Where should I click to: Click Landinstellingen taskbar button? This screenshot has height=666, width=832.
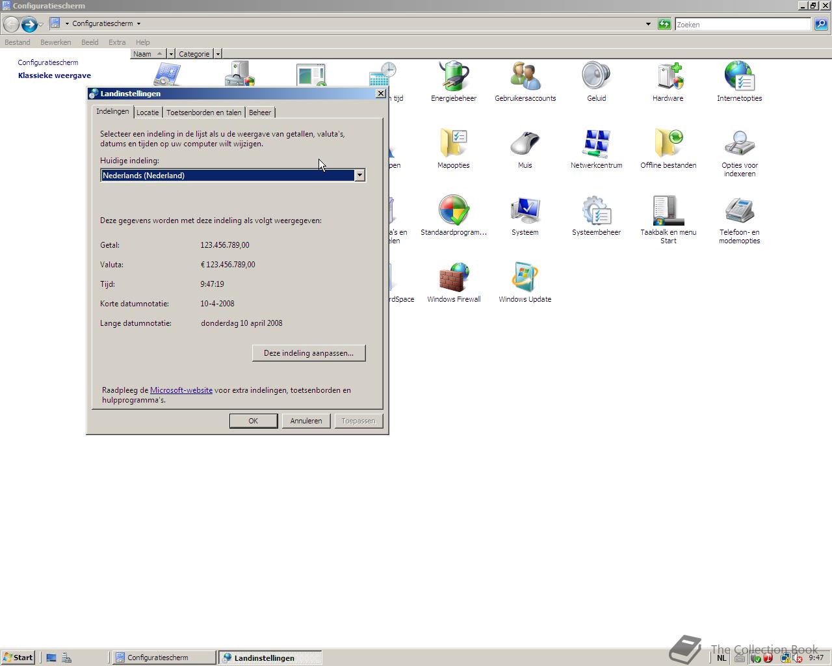(x=270, y=658)
